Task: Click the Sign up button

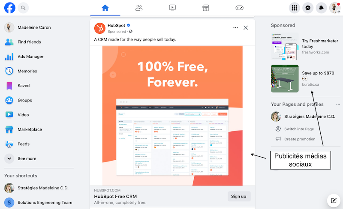Action: tap(239, 196)
